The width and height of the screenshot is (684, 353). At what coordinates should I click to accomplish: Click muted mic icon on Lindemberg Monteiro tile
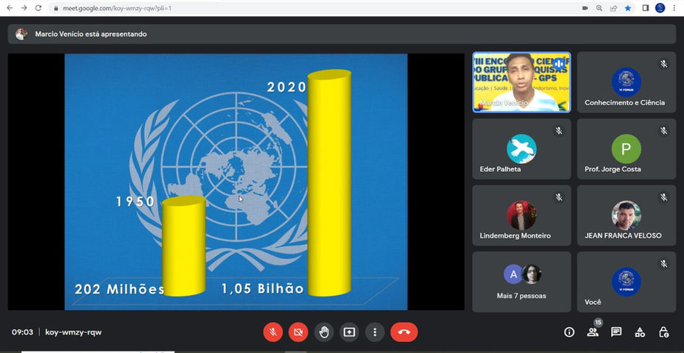[x=559, y=197]
